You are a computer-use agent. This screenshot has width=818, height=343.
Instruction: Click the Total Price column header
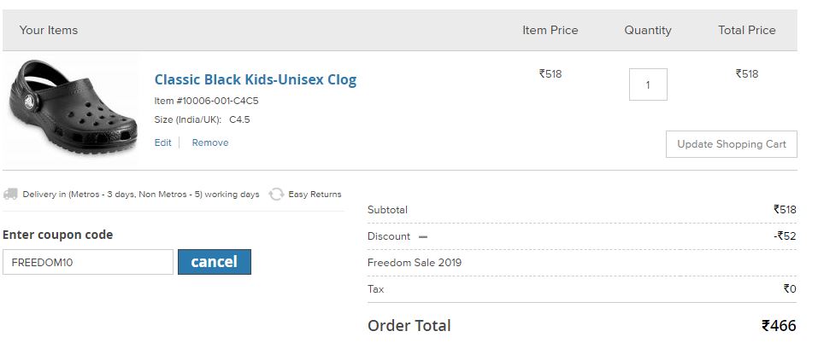pyautogui.click(x=747, y=30)
